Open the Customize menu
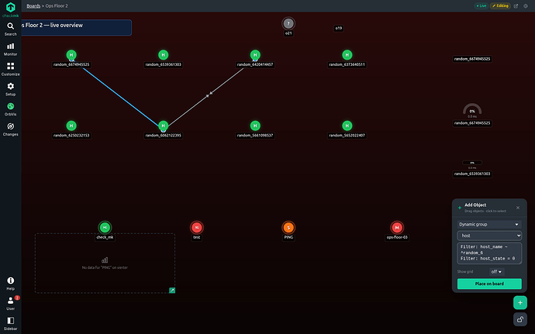 pyautogui.click(x=11, y=69)
